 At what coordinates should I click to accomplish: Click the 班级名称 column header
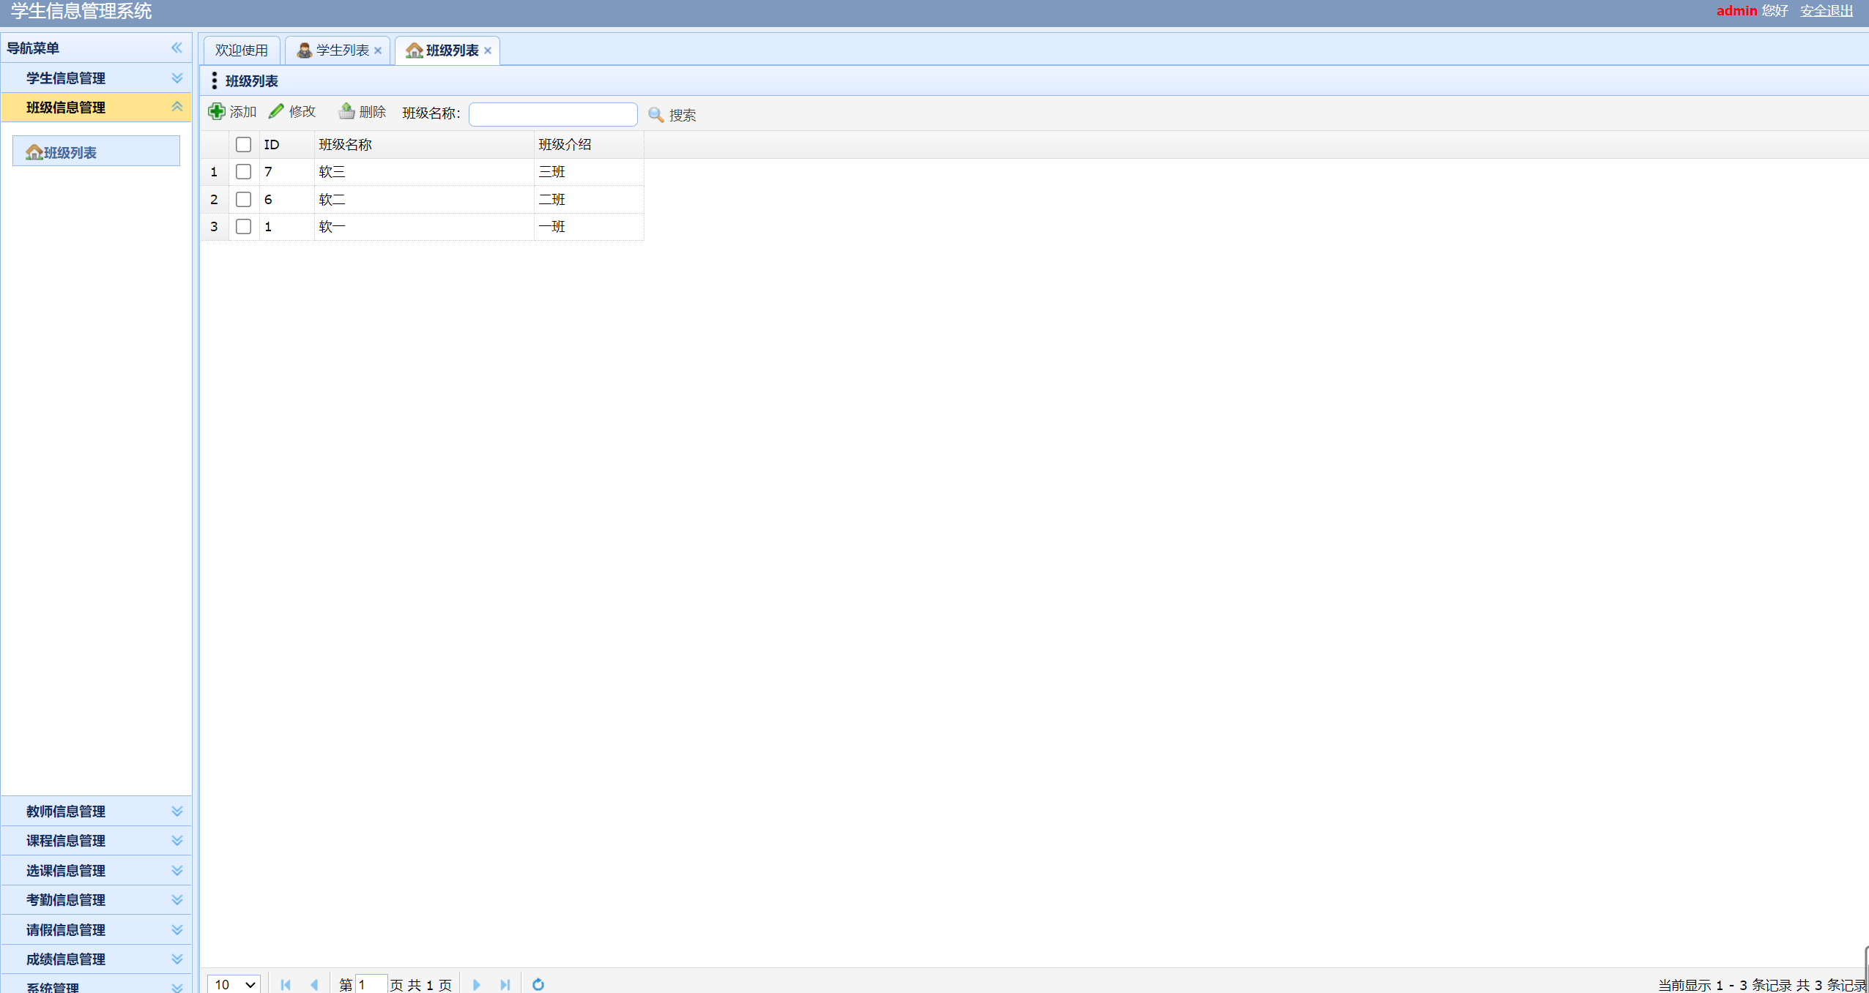tap(424, 145)
